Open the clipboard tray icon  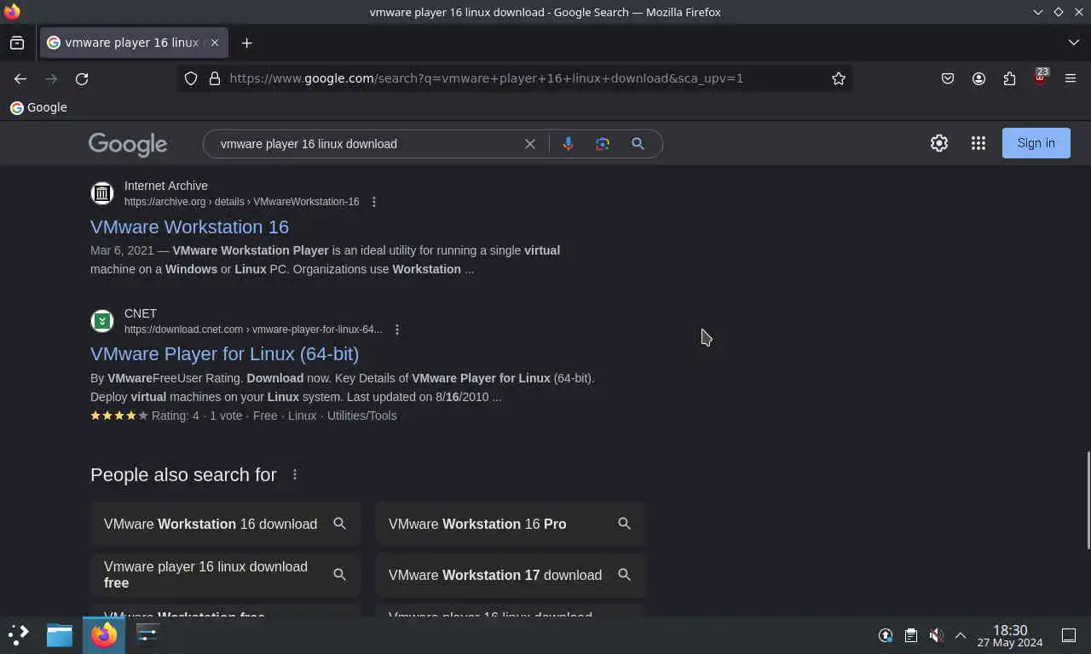pos(910,635)
